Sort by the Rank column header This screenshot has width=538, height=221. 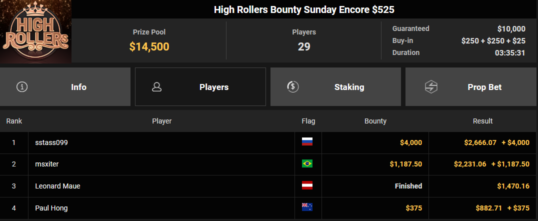pyautogui.click(x=14, y=121)
